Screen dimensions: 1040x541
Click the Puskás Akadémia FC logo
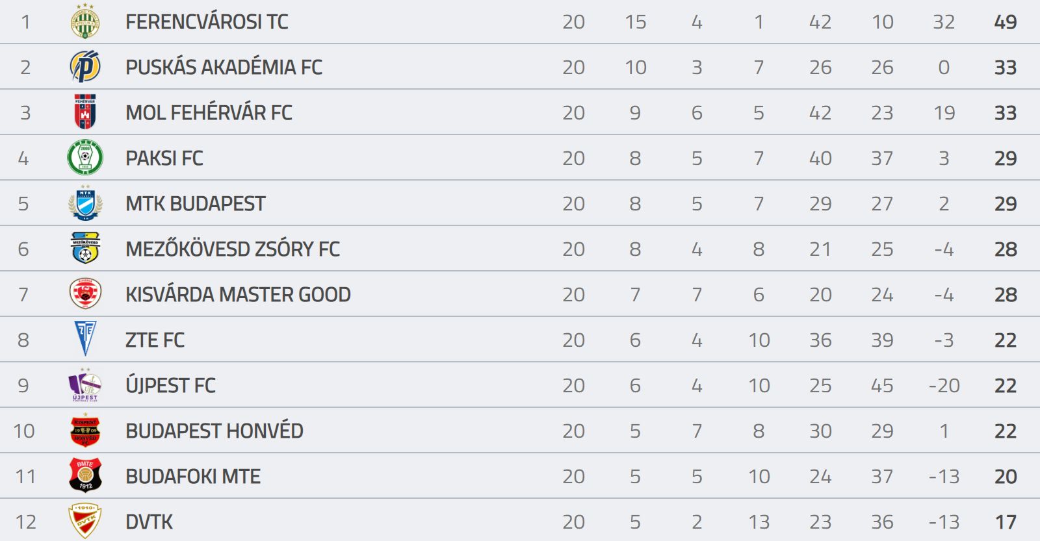85,66
